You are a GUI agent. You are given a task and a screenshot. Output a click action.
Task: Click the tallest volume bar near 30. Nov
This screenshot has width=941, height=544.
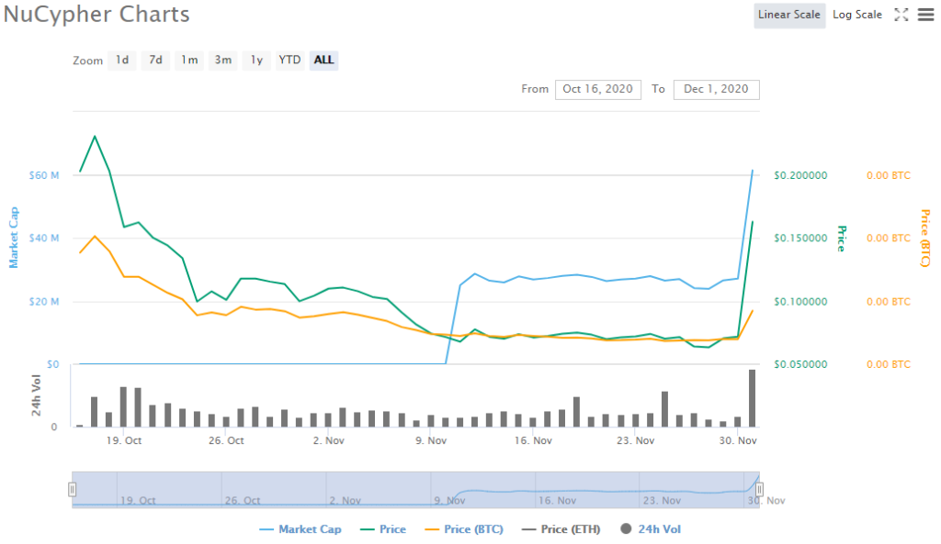(x=752, y=398)
